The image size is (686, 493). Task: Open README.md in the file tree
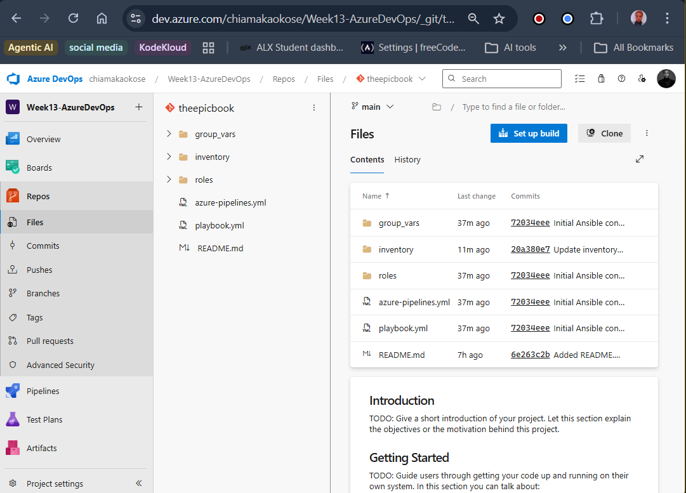click(220, 248)
